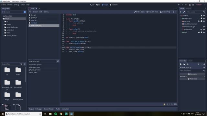The image size is (207, 116).
Task: Click Search Help button
Action: click(165, 12)
